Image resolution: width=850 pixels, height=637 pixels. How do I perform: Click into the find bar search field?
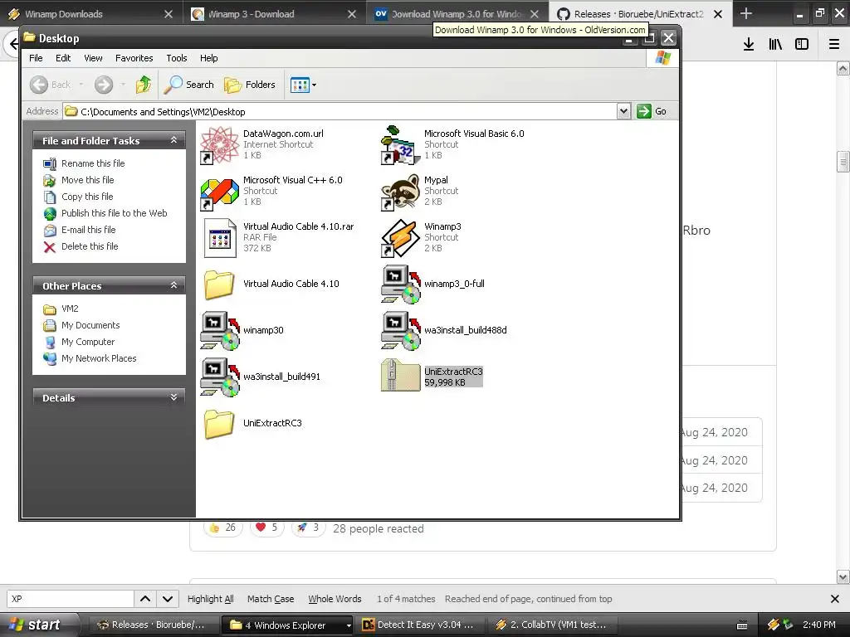click(x=71, y=599)
